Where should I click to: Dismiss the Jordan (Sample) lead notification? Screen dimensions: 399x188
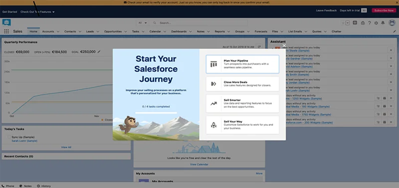[x=391, y=82]
